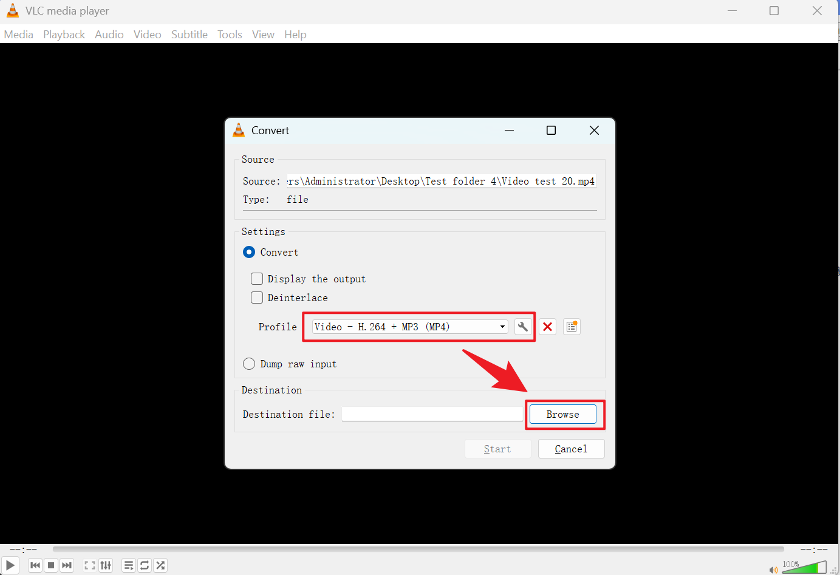Cancel the Convert dialog

pyautogui.click(x=572, y=449)
